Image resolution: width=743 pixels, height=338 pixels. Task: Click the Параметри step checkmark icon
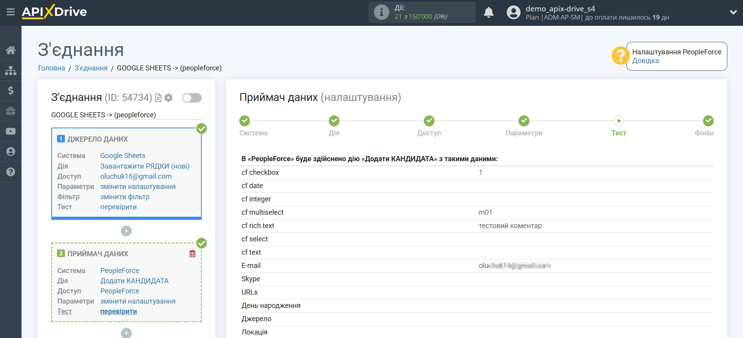(x=524, y=121)
